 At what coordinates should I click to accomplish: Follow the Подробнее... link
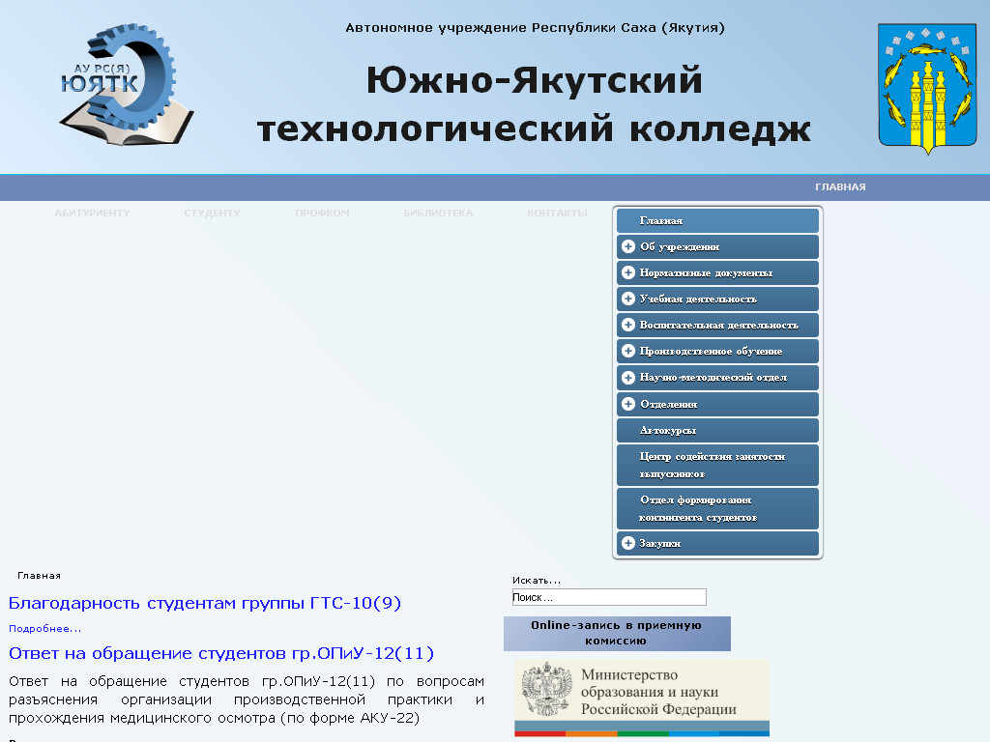click(x=44, y=629)
